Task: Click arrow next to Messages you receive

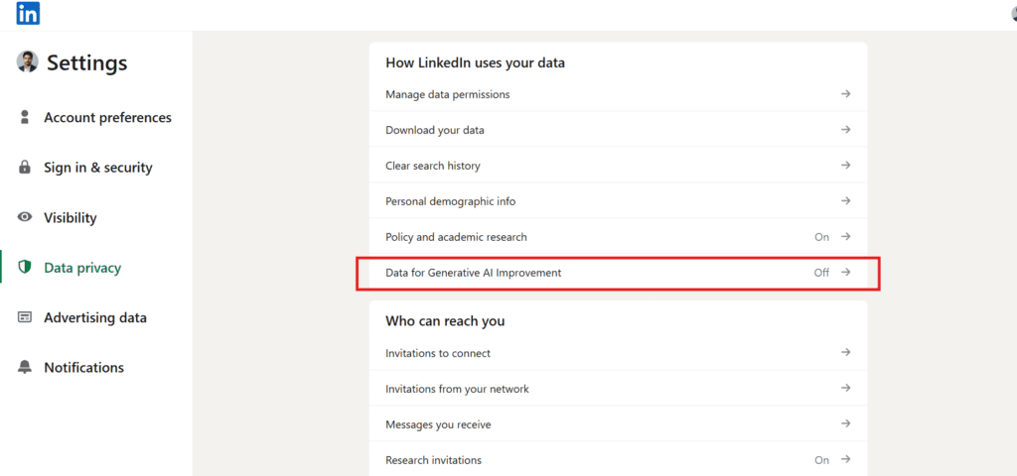Action: coord(845,423)
